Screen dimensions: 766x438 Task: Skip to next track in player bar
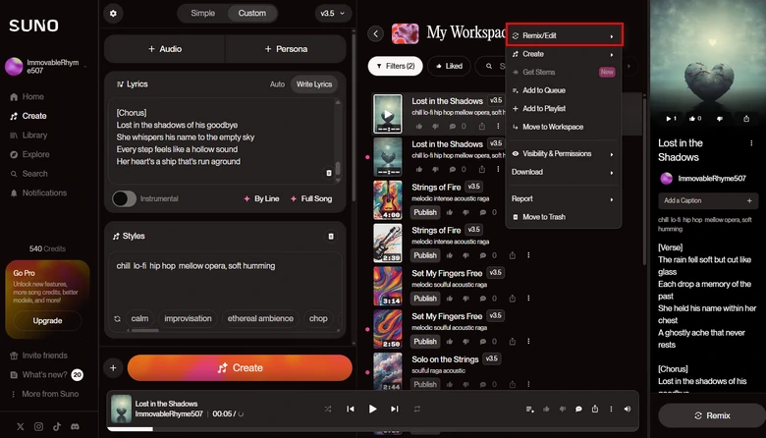pyautogui.click(x=394, y=409)
